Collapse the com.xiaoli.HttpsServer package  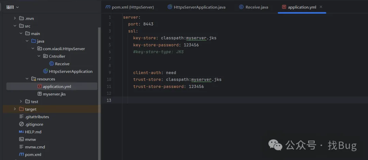33,49
